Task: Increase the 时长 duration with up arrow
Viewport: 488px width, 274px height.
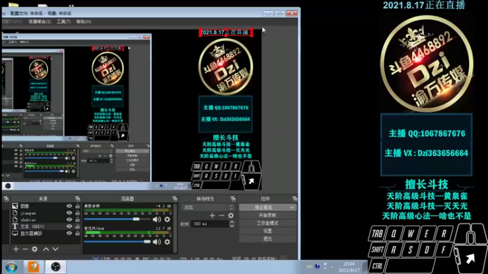Action: 232,222
